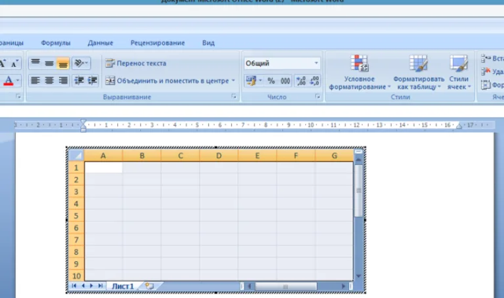The height and width of the screenshot is (298, 504).
Task: Apply the percent style format
Action: [271, 81]
